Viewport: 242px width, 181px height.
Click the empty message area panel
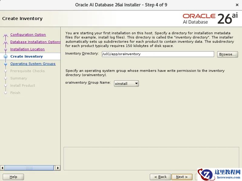(x=151, y=159)
